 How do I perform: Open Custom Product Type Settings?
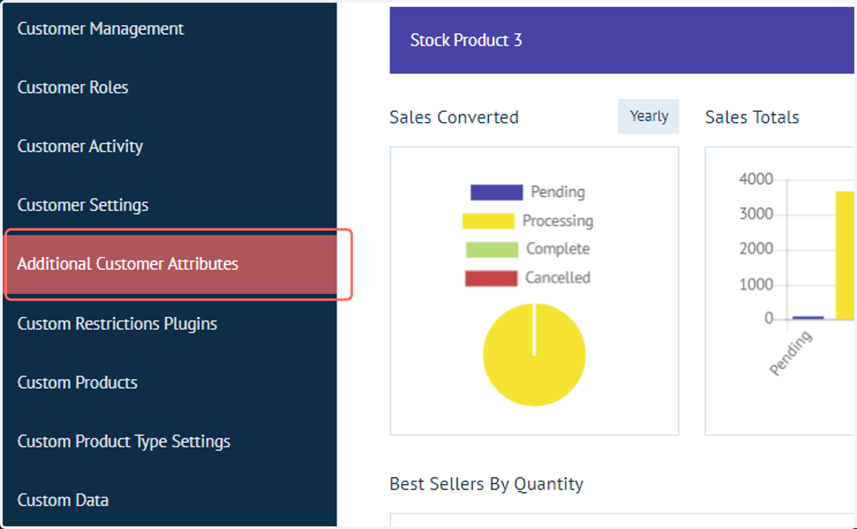pyautogui.click(x=124, y=441)
